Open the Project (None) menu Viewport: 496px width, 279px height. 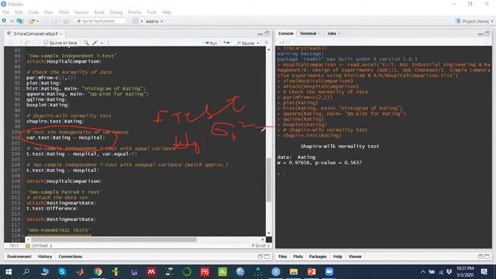pyautogui.click(x=474, y=21)
